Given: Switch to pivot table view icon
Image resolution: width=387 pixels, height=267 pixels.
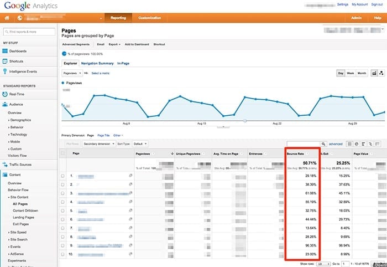Looking at the screenshot, I should (x=378, y=144).
